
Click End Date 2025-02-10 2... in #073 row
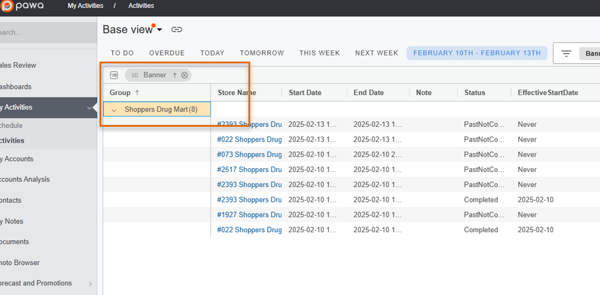pyautogui.click(x=378, y=154)
